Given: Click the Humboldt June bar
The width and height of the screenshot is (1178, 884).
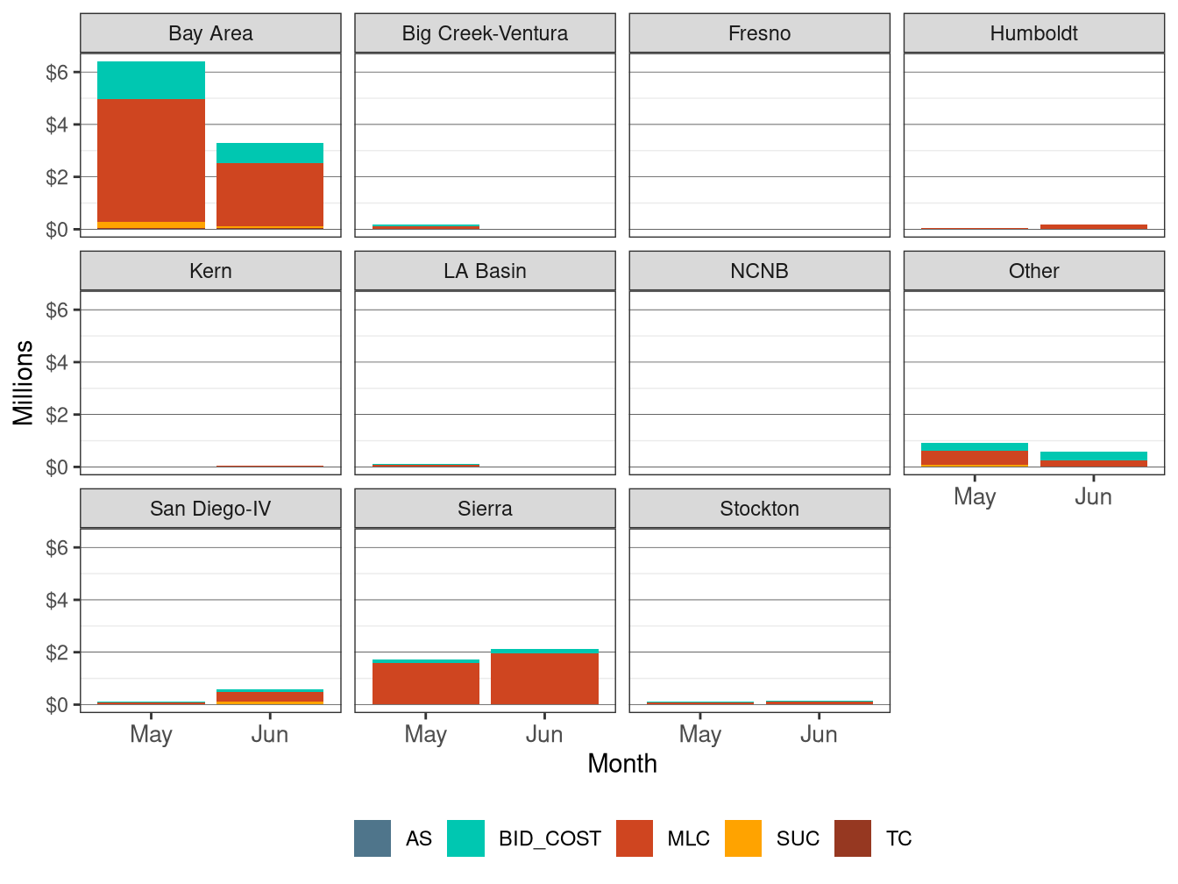Looking at the screenshot, I should [x=1094, y=227].
